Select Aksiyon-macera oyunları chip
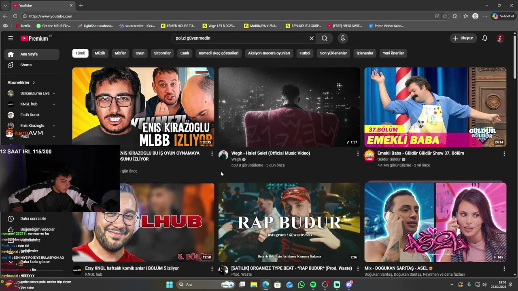Viewport: 518px width, 291px height. tap(269, 53)
